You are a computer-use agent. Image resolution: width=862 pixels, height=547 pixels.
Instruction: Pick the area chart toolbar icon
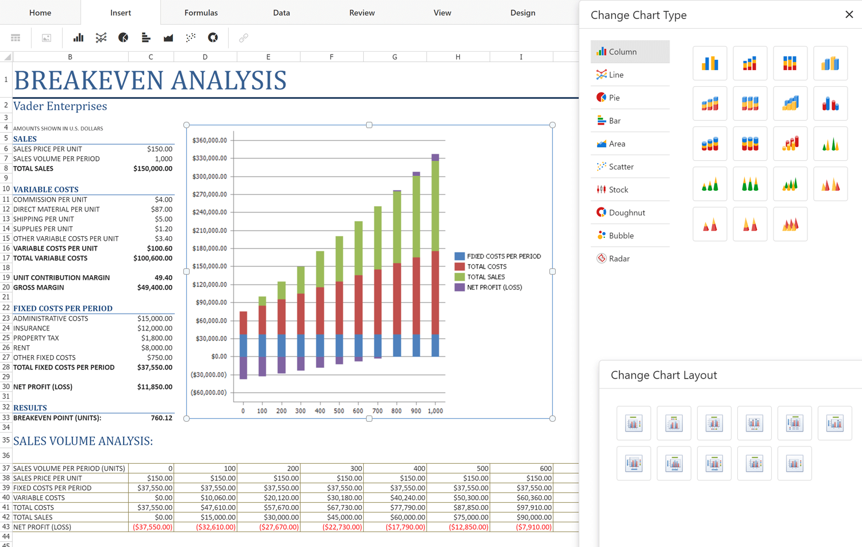click(x=168, y=38)
